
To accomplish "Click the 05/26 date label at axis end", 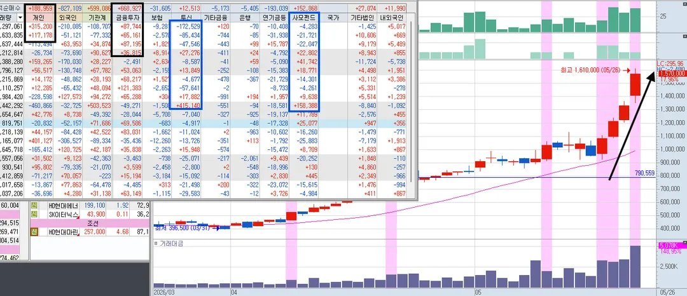I will click(x=667, y=292).
